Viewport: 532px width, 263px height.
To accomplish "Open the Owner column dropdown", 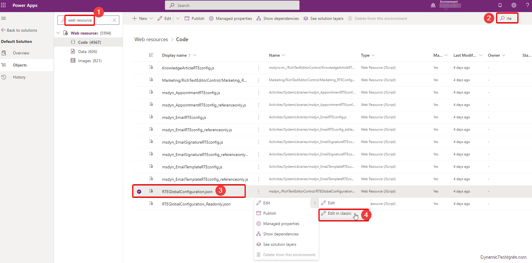I will pyautogui.click(x=504, y=55).
